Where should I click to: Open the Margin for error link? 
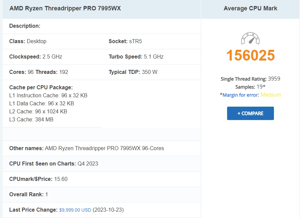click(240, 95)
